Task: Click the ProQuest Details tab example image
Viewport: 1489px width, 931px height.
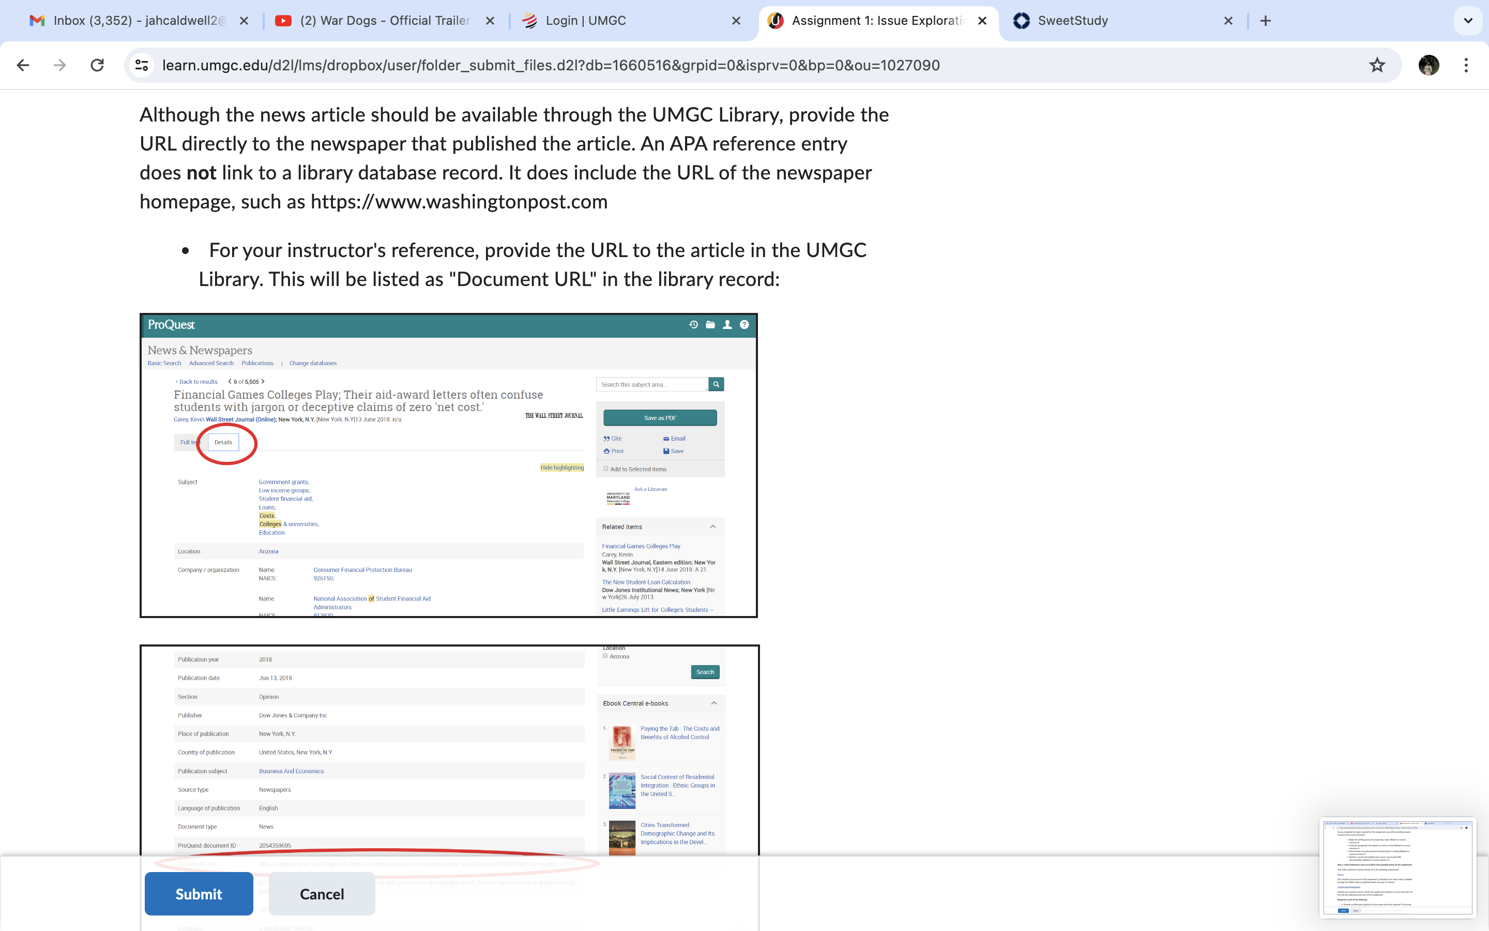Action: pos(449,465)
